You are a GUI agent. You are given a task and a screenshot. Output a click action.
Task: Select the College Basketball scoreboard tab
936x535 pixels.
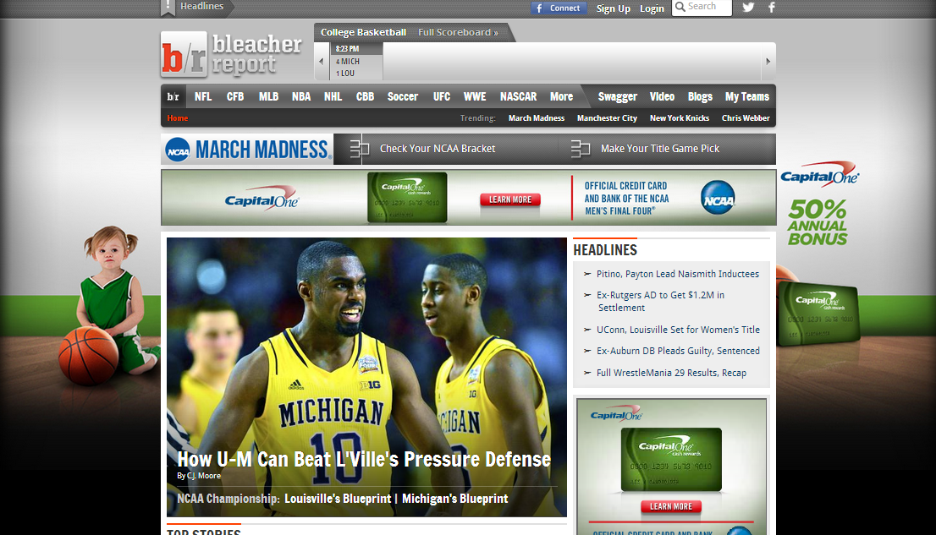tap(364, 32)
